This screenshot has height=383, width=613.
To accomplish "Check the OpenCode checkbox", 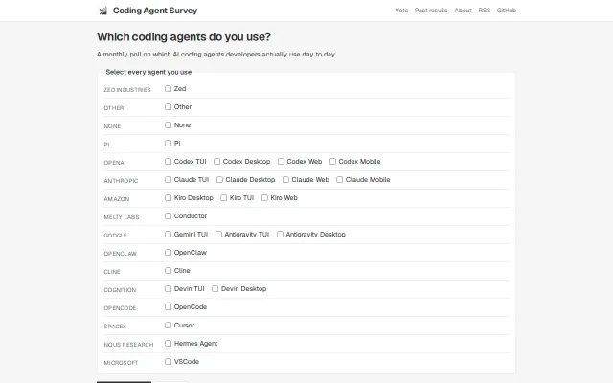I will coord(169,306).
